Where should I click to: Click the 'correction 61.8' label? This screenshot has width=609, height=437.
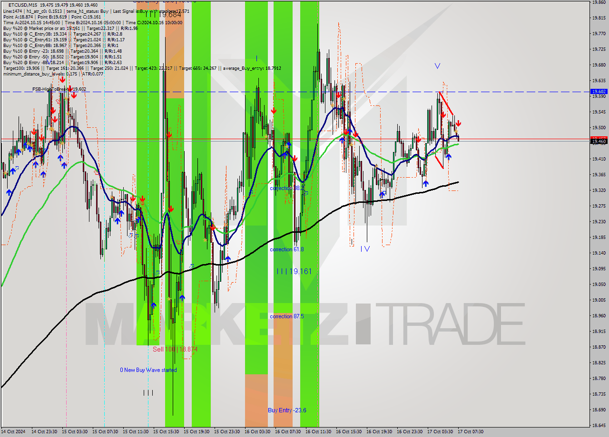click(x=286, y=249)
